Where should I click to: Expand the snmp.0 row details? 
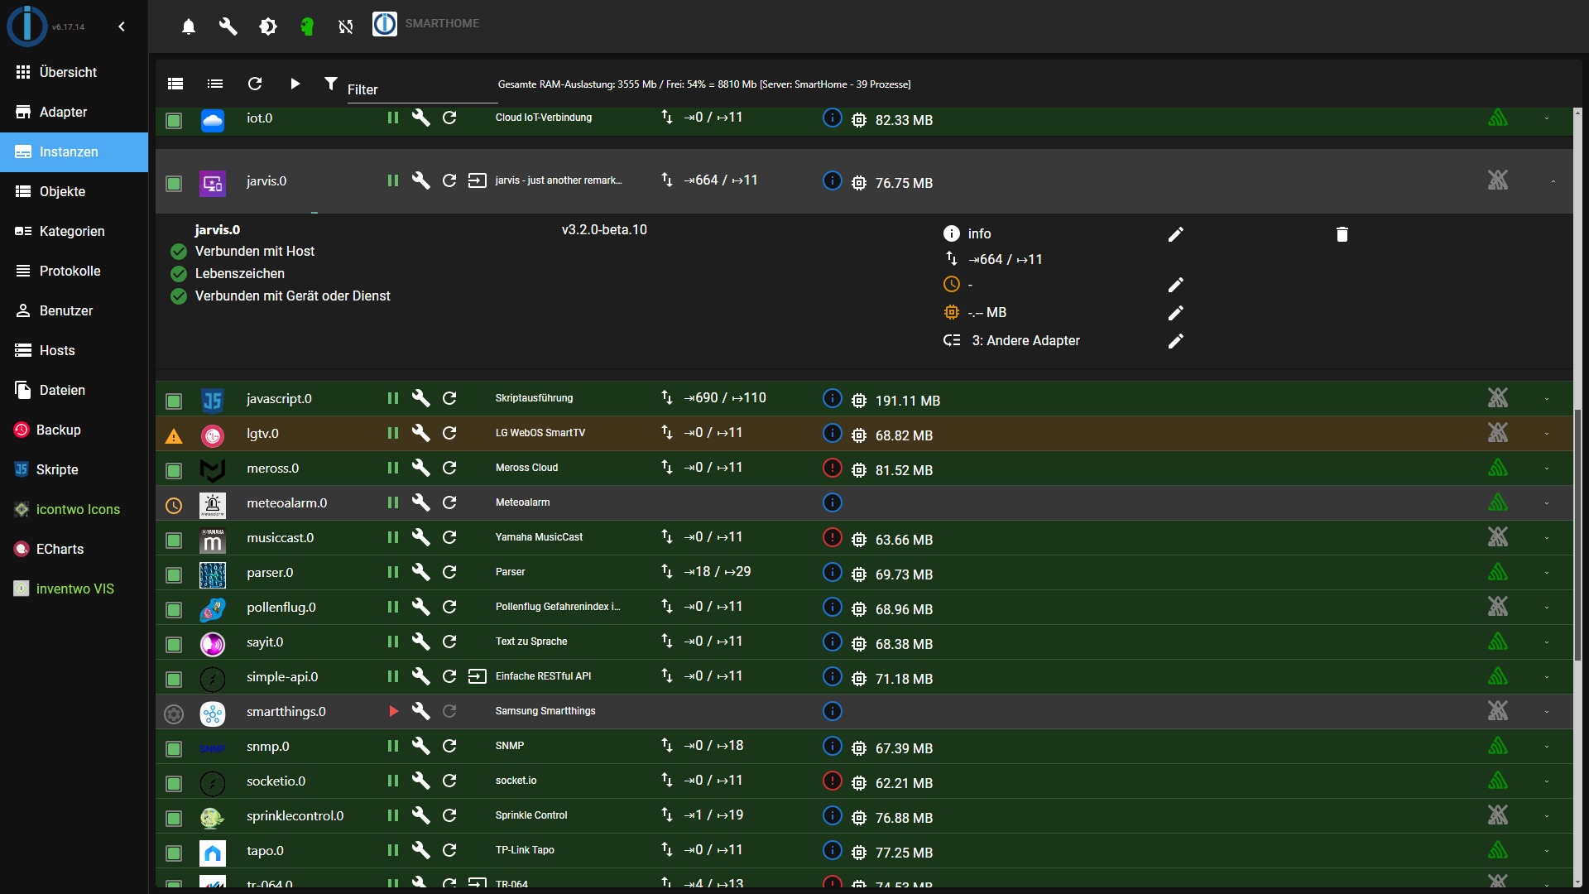point(1547,747)
